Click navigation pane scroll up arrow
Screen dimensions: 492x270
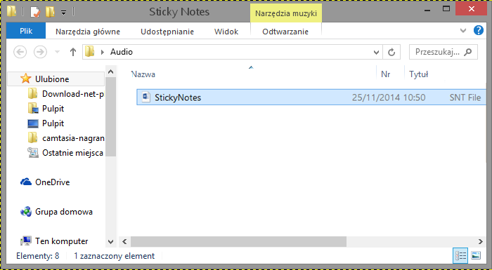(x=111, y=72)
